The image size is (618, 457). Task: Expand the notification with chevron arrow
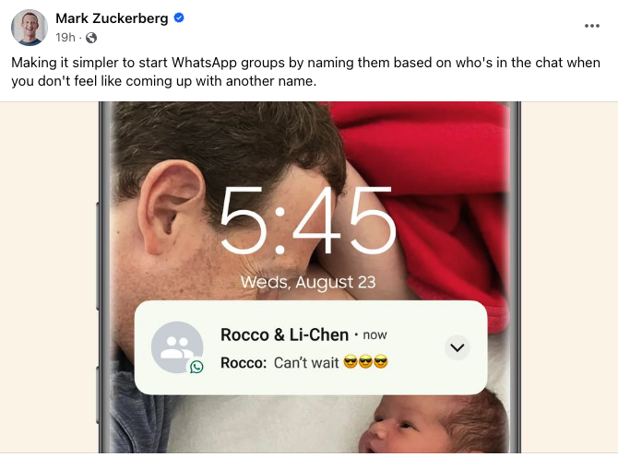pyautogui.click(x=458, y=347)
